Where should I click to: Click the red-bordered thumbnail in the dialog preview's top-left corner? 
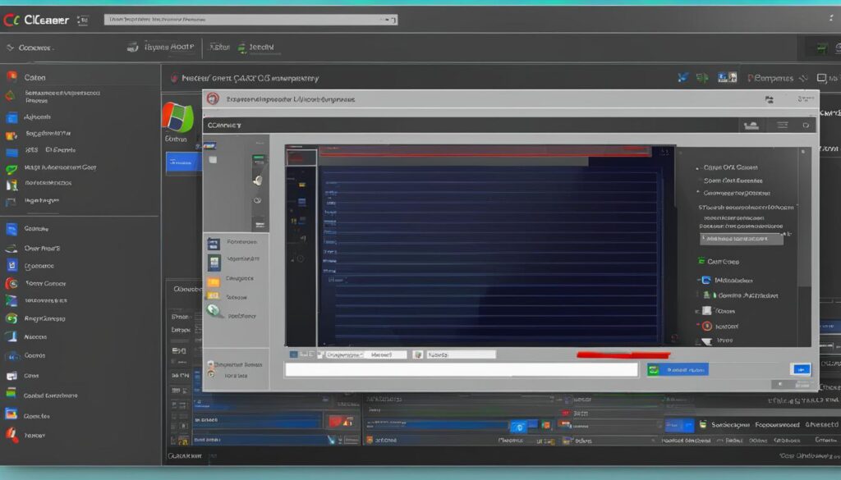[x=301, y=157]
